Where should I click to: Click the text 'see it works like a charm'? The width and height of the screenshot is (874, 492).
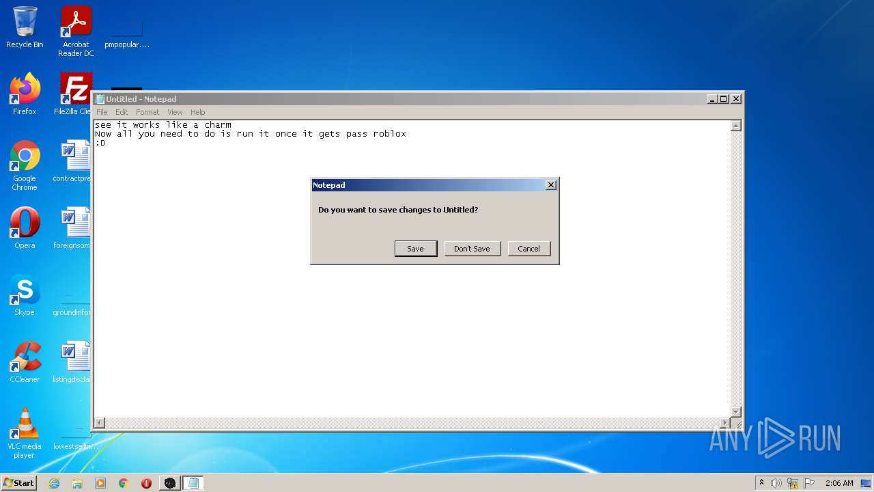click(x=163, y=125)
